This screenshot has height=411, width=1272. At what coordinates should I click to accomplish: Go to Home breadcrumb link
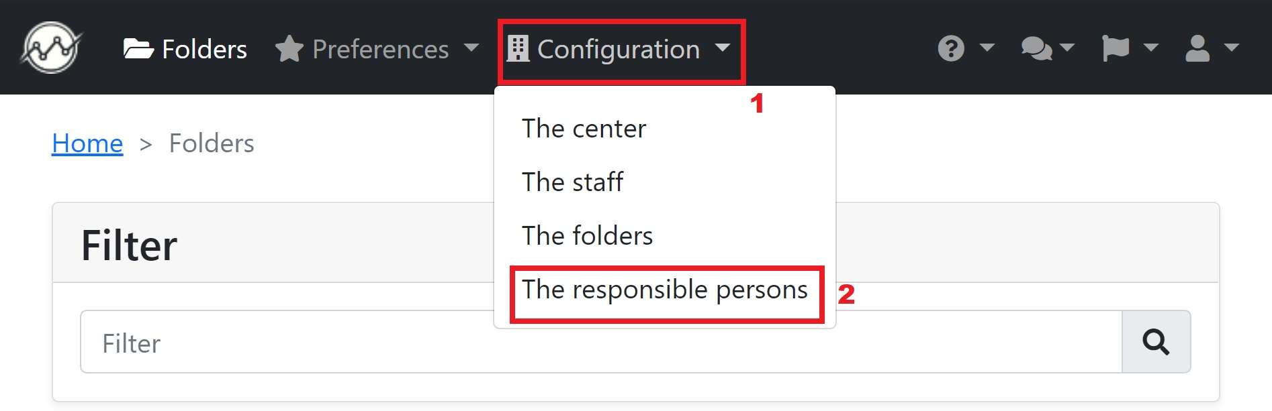click(x=87, y=143)
